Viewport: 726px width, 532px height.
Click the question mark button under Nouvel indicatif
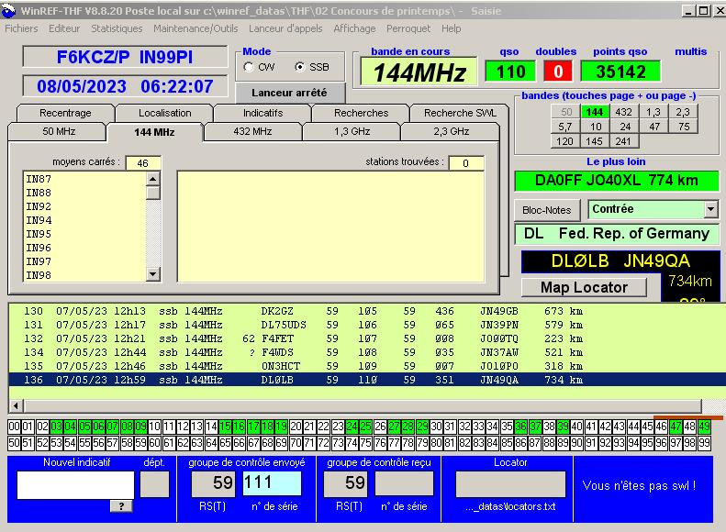point(121,506)
